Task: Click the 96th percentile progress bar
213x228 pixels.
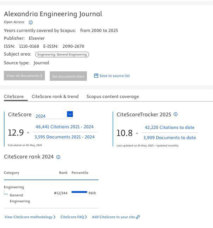Action: [x=79, y=192]
